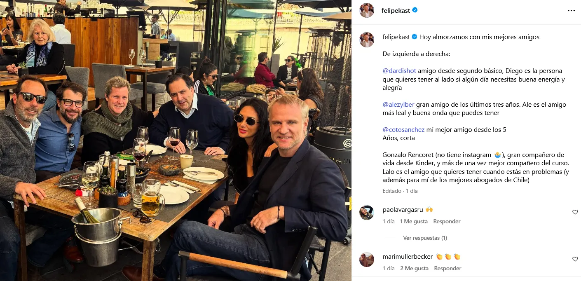Reply to the marimullerbecker comment
Image resolution: width=581 pixels, height=281 pixels.
pyautogui.click(x=447, y=268)
